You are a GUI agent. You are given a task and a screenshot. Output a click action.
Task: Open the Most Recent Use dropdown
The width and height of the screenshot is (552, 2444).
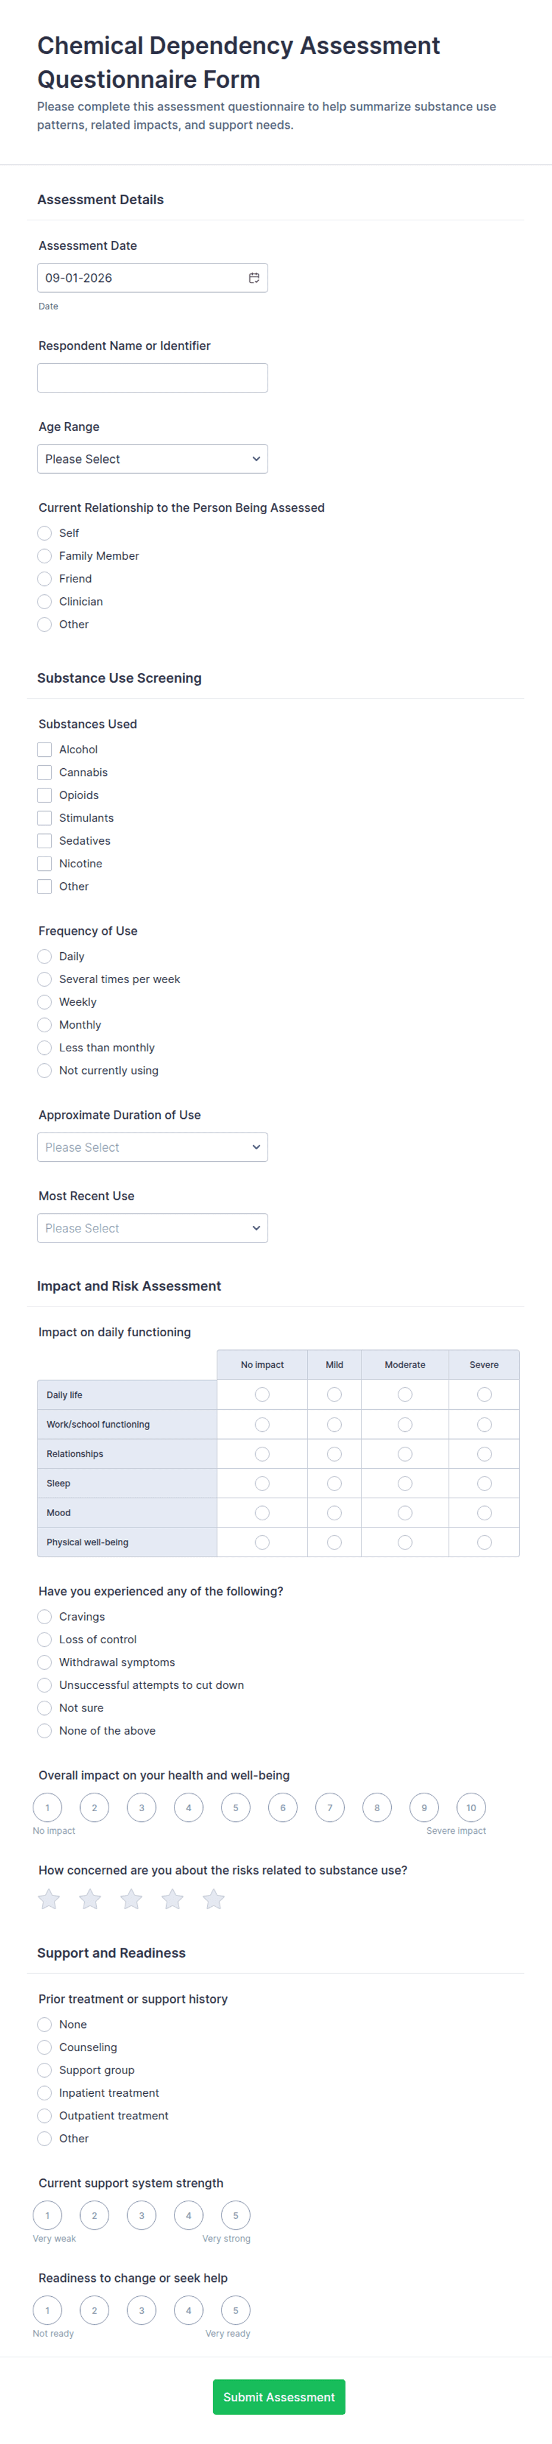[x=153, y=1228]
